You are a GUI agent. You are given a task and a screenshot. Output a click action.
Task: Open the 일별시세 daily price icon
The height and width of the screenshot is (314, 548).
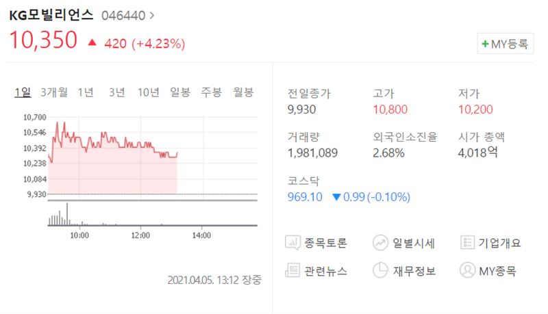(380, 242)
